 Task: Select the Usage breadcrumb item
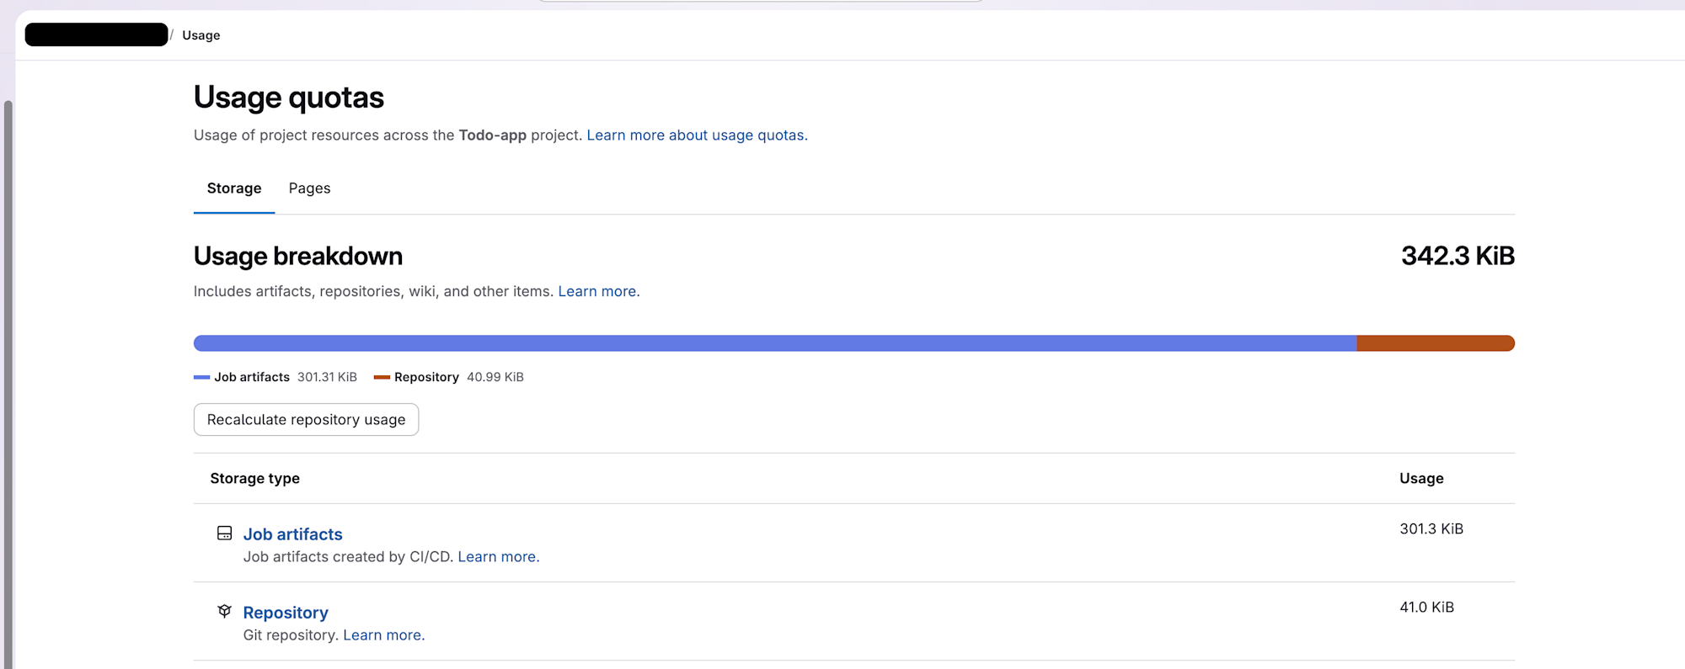[201, 35]
